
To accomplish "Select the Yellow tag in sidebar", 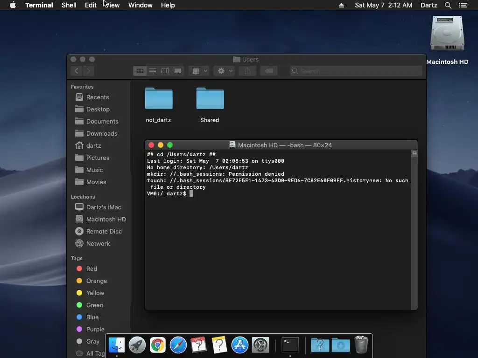I will [x=95, y=293].
